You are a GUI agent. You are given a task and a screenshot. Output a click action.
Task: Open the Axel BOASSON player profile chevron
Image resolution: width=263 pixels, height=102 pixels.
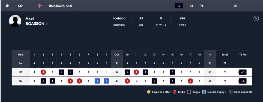[x=47, y=24]
